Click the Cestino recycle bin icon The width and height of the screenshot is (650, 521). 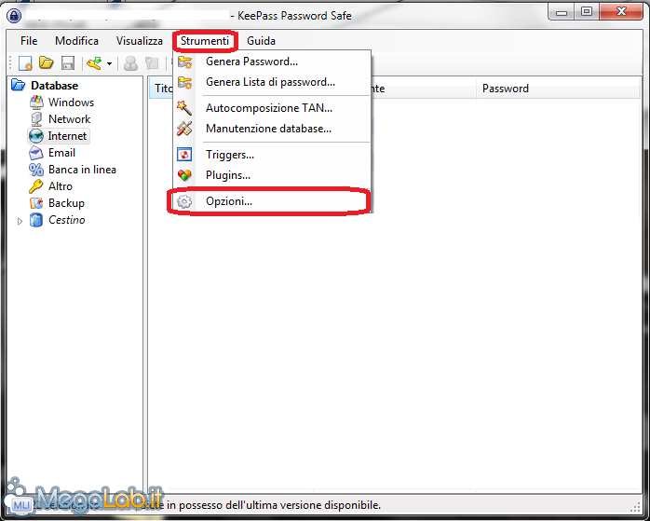(36, 220)
